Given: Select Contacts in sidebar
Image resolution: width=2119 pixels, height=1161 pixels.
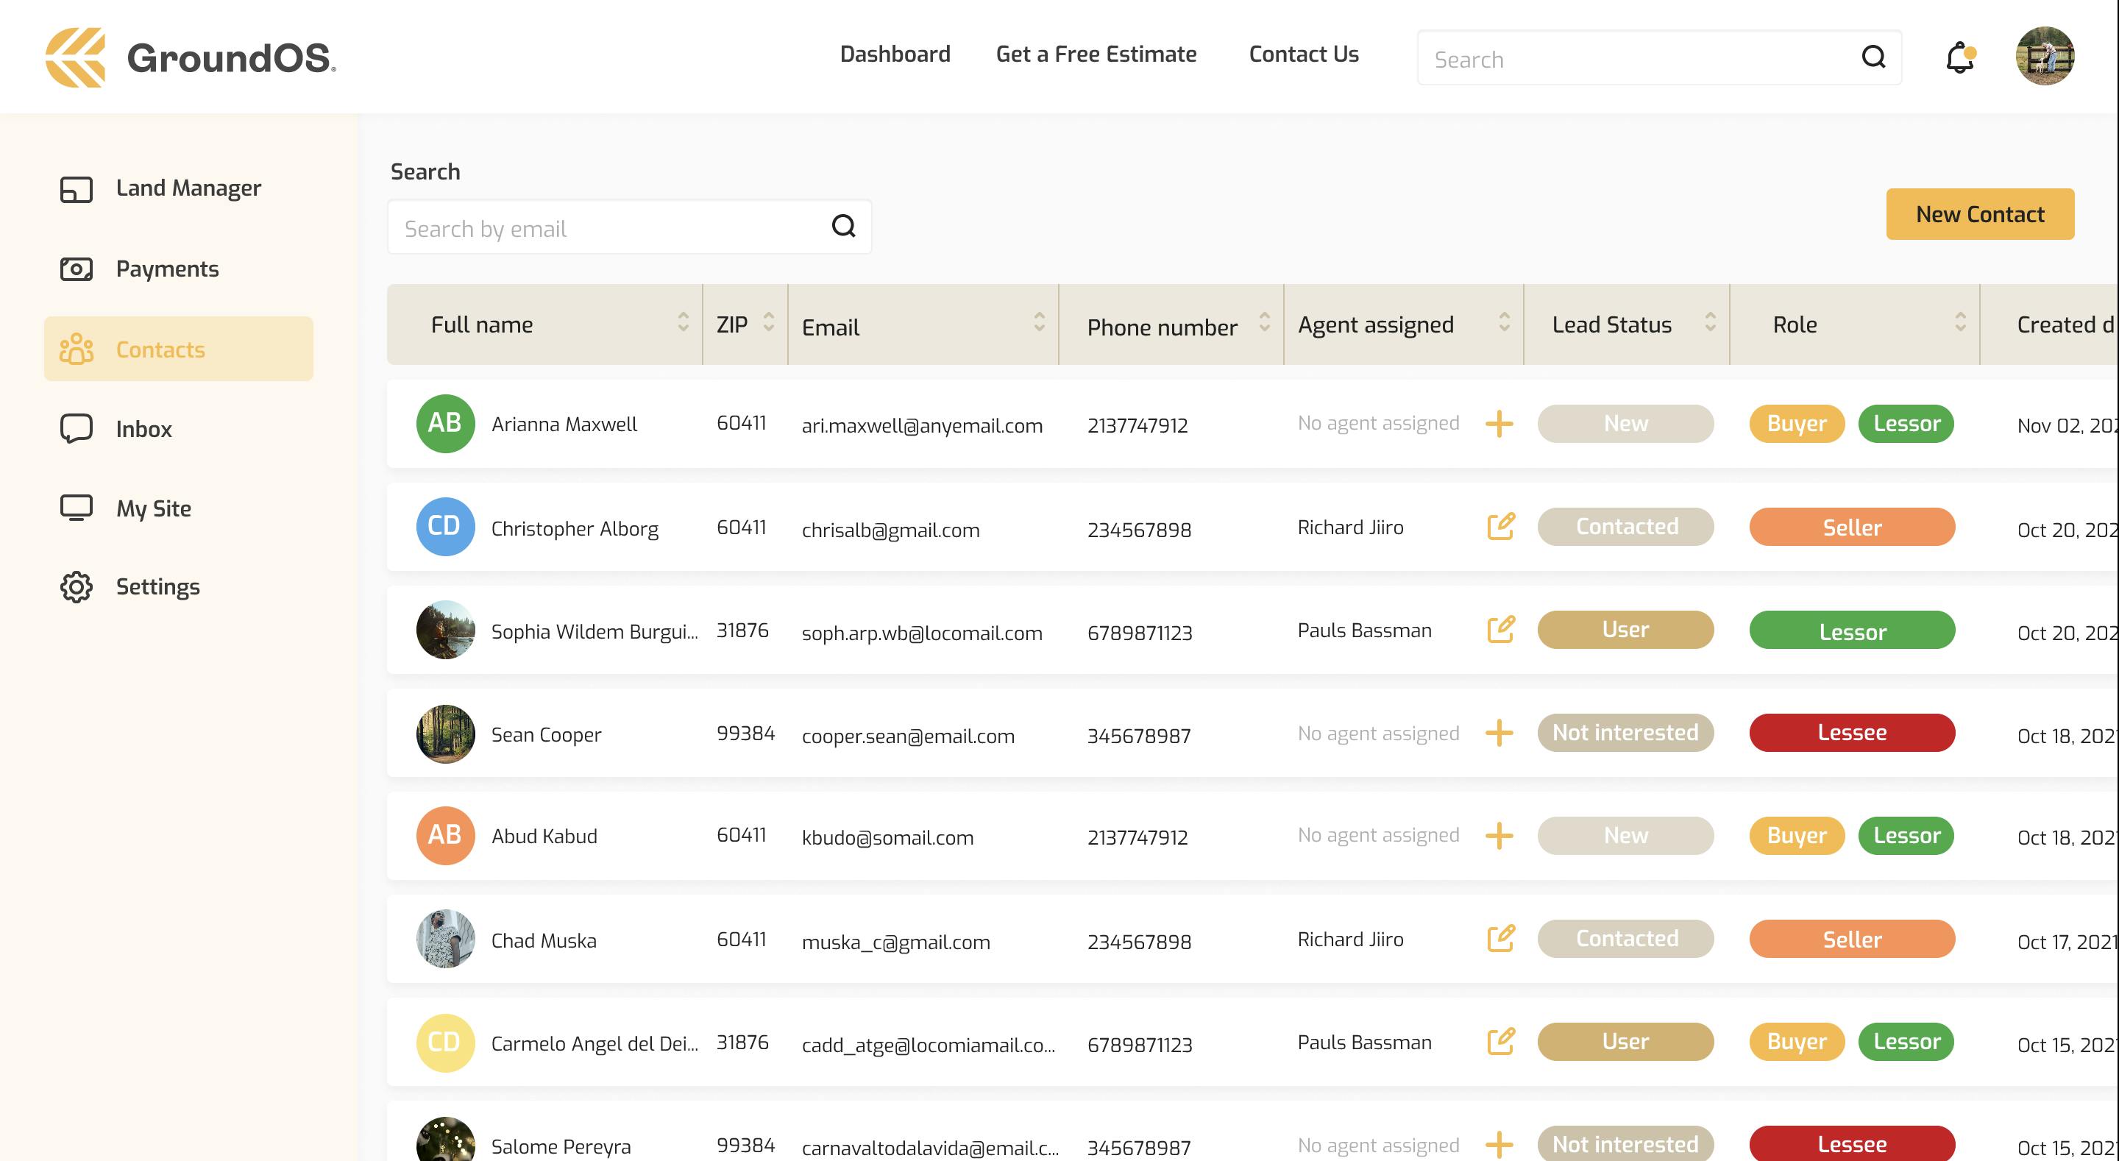Looking at the screenshot, I should tap(179, 349).
